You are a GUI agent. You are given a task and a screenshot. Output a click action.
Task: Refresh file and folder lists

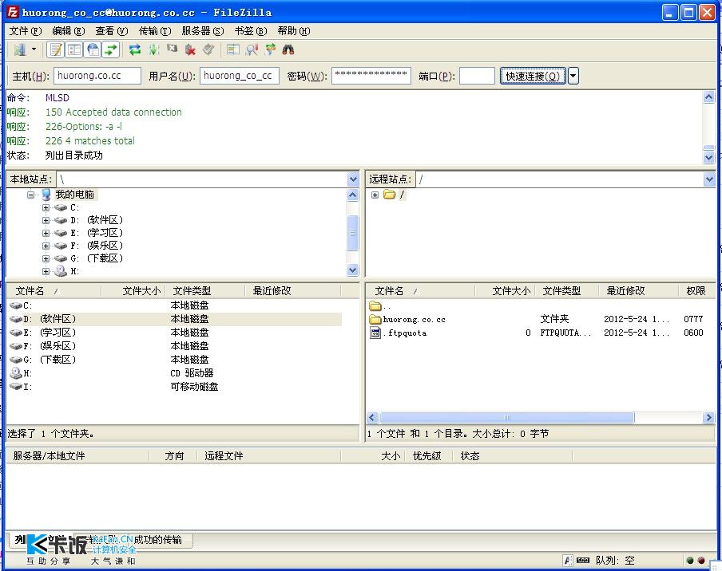[x=135, y=49]
